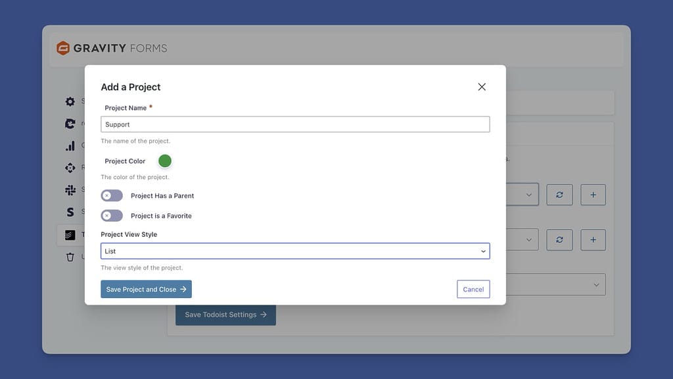
Task: Click the Stripe icon in the sidebar
Action: [x=70, y=211]
